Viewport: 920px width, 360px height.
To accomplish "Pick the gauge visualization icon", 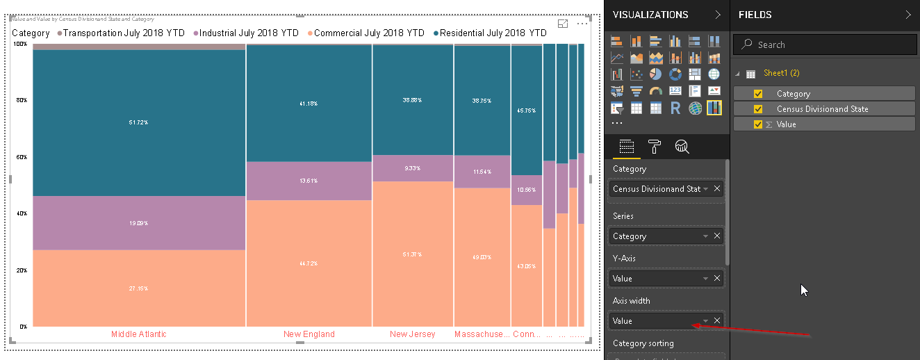I will tap(655, 91).
